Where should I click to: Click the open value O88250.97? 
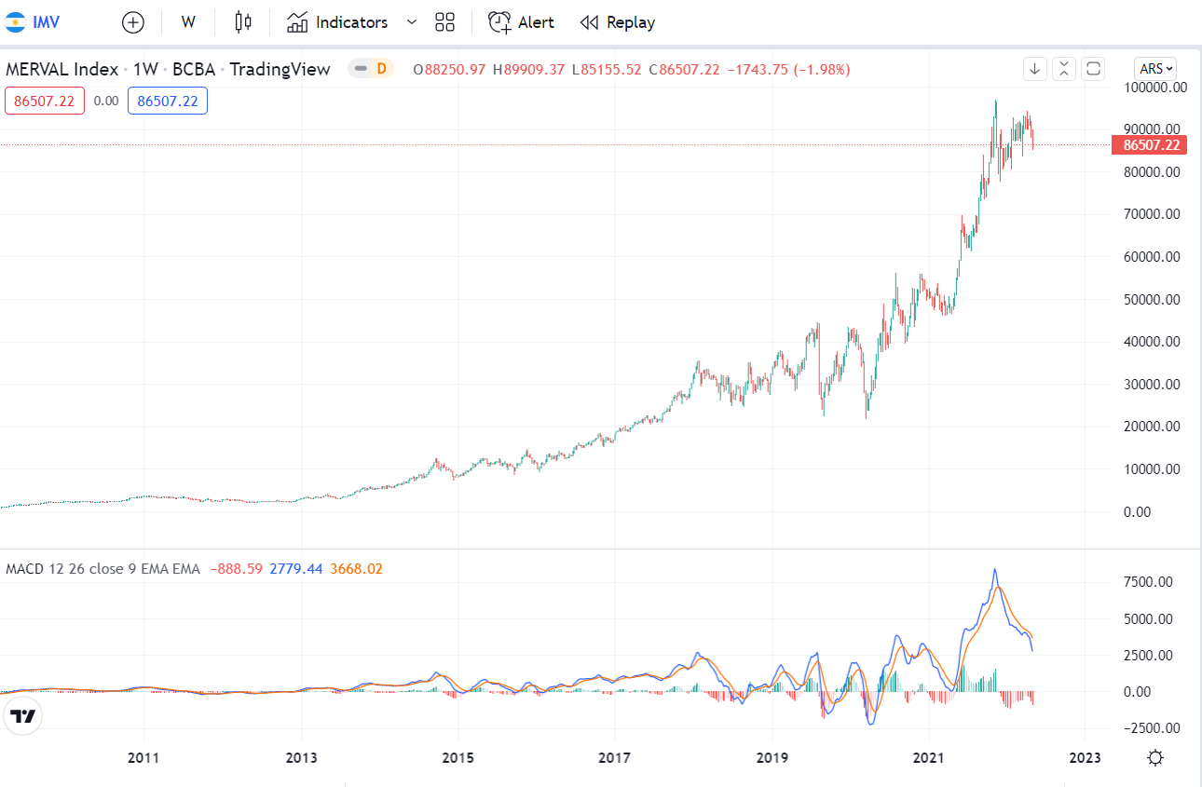point(450,69)
